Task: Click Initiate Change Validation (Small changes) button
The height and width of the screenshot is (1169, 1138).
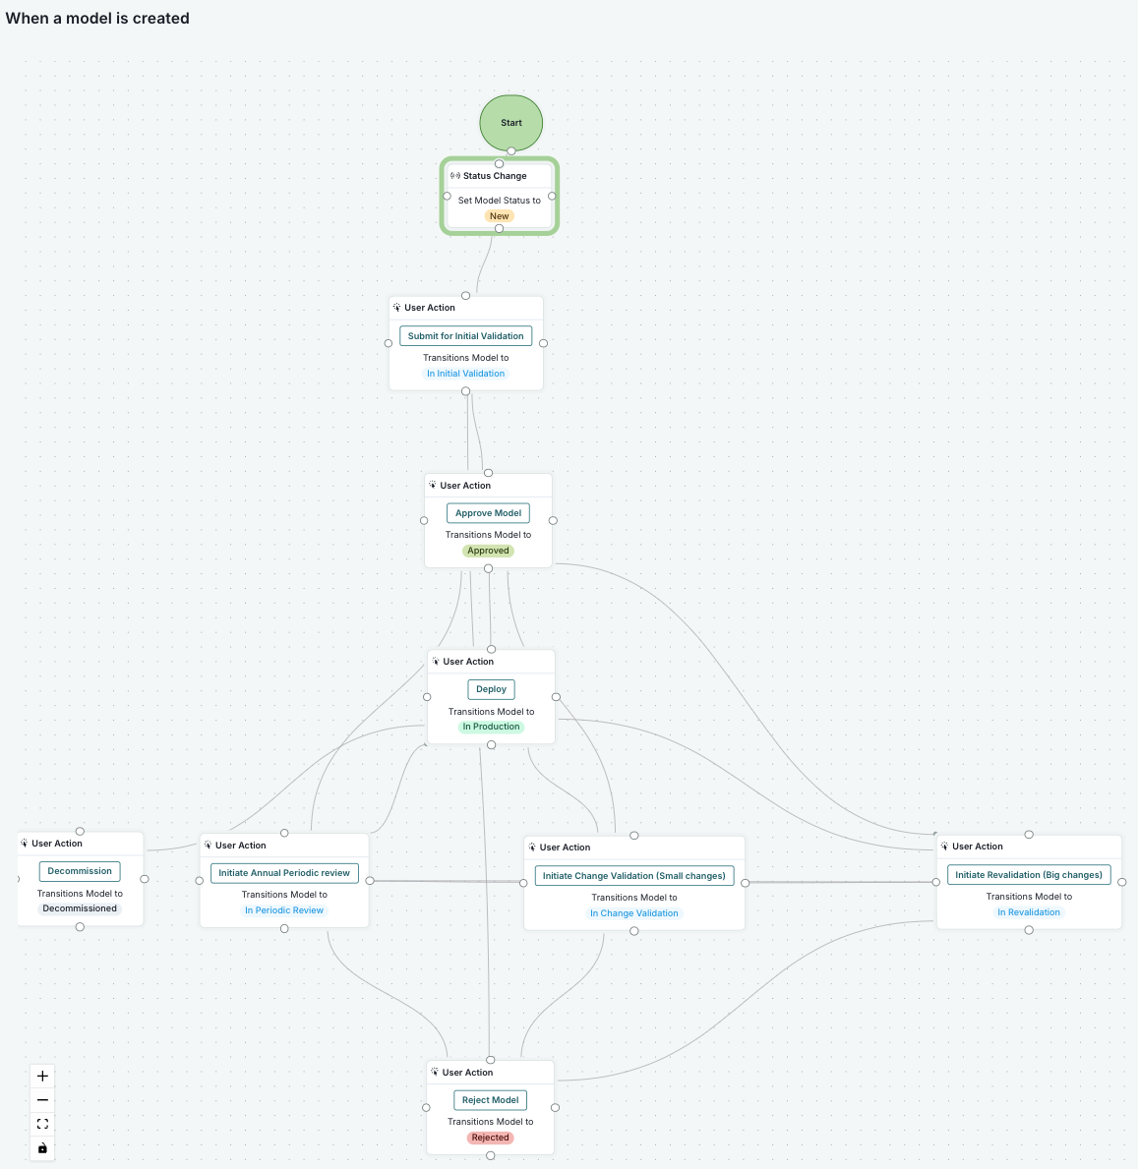Action: click(633, 875)
